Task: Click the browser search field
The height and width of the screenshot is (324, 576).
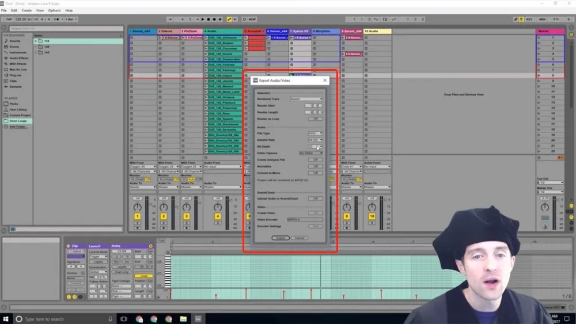Action: (66, 28)
